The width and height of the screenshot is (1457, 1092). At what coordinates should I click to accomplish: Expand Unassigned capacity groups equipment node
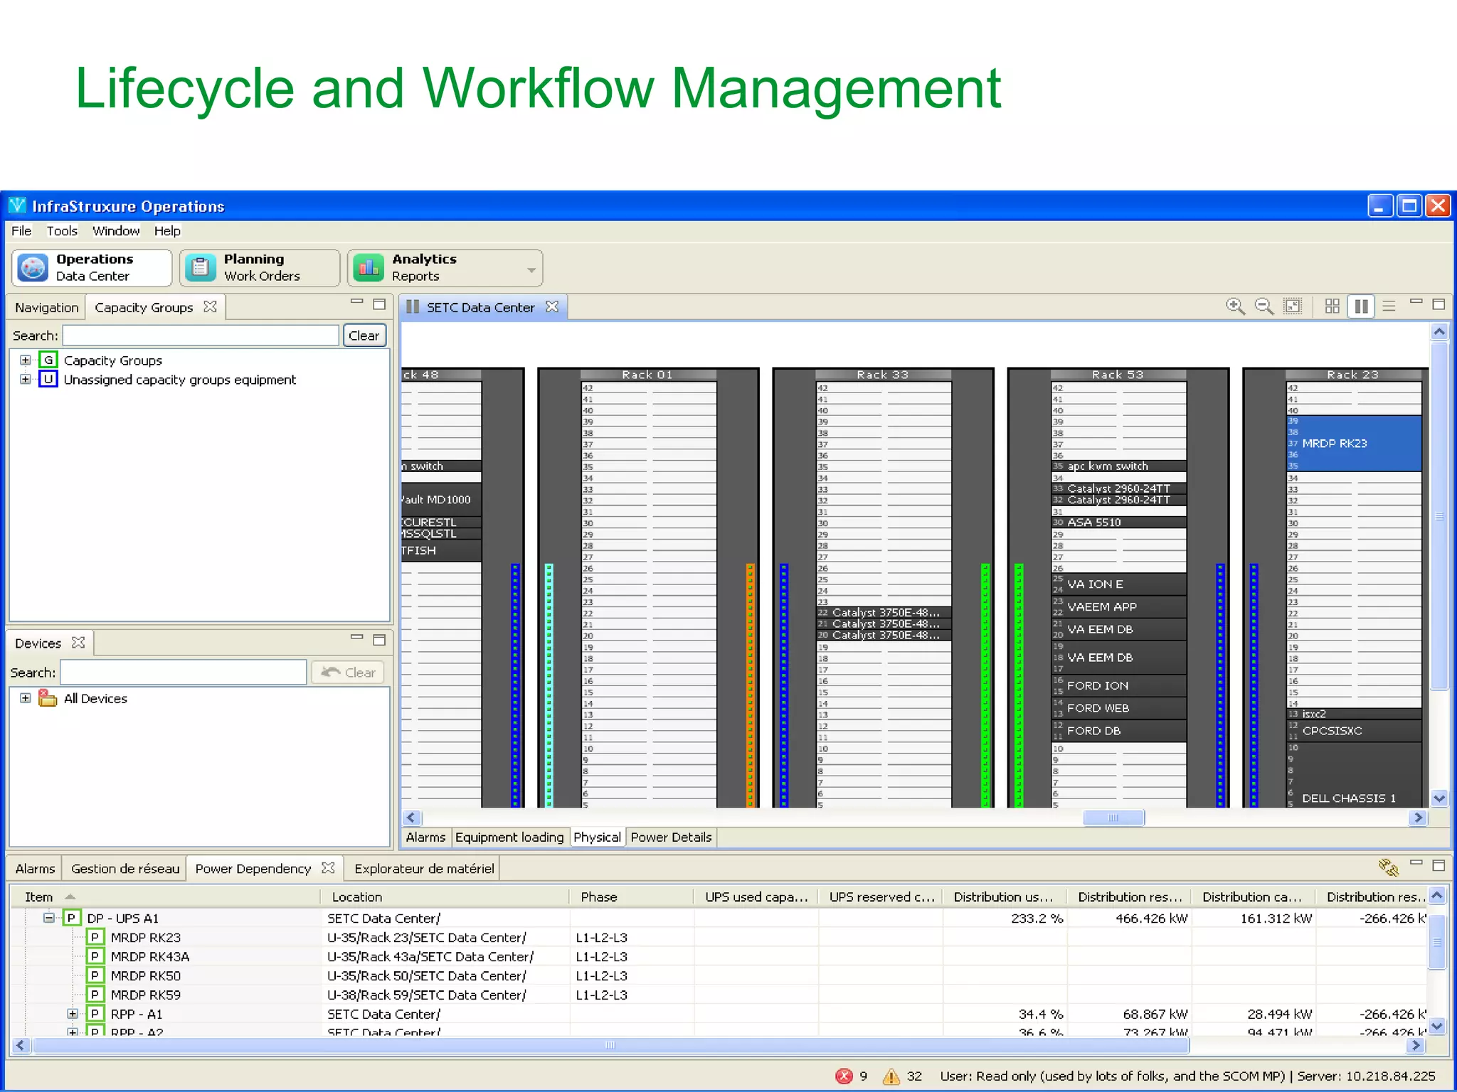[x=25, y=379]
